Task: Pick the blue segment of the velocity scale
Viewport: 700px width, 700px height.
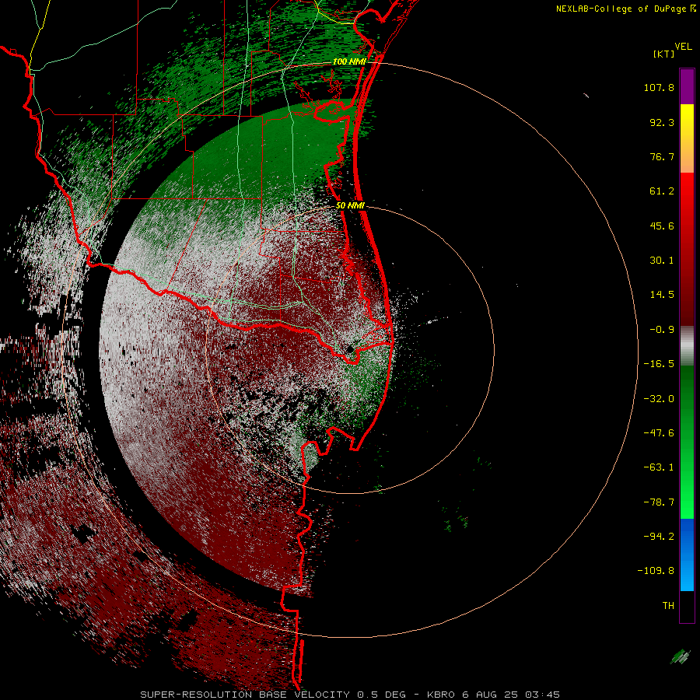Action: tap(687, 555)
